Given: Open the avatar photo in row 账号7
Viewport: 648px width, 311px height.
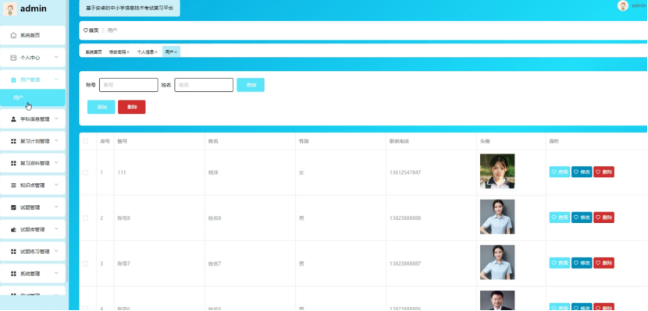Looking at the screenshot, I should [x=497, y=263].
